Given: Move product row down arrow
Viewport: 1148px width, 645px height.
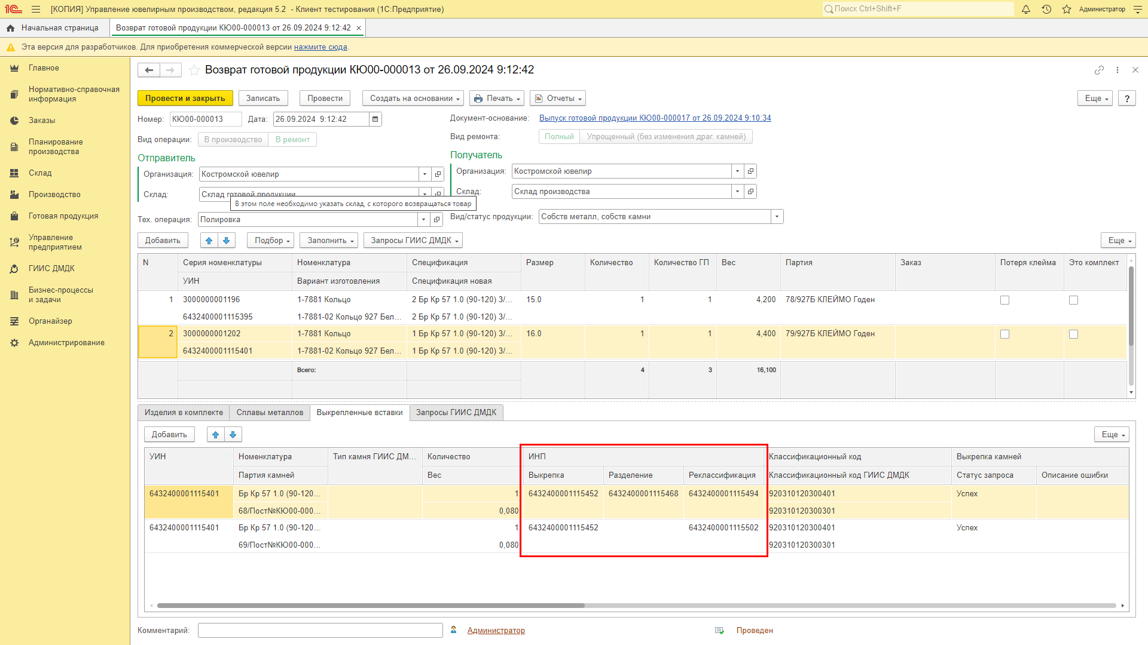Looking at the screenshot, I should [227, 241].
